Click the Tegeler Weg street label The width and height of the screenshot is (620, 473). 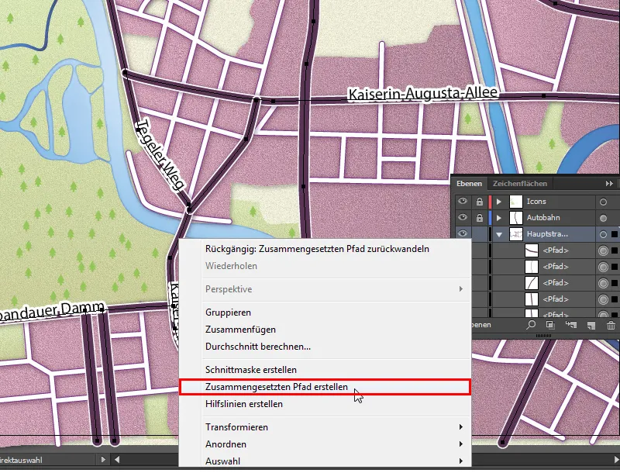point(160,155)
